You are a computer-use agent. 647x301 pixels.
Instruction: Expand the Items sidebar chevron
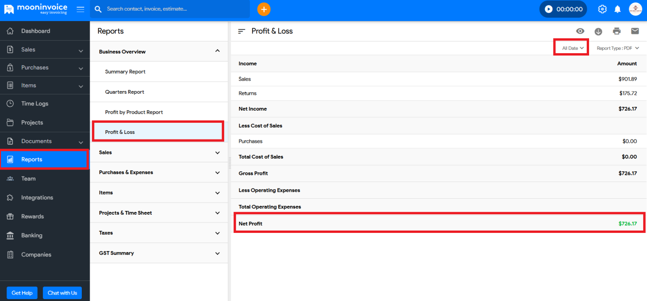click(x=81, y=86)
